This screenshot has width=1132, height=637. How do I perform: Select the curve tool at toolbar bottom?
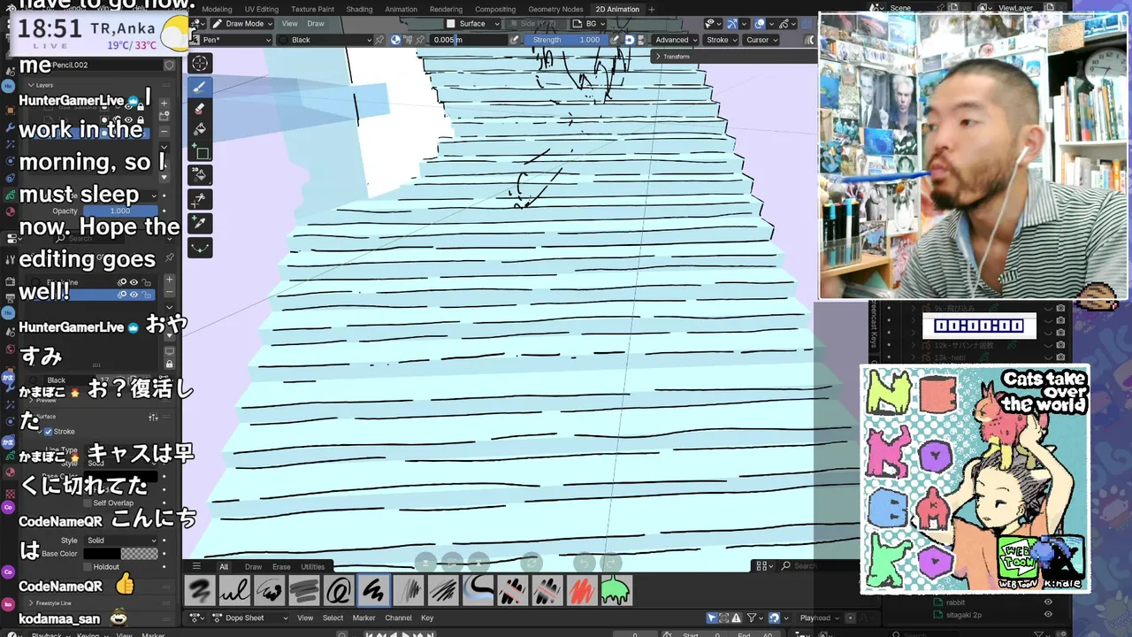click(200, 248)
